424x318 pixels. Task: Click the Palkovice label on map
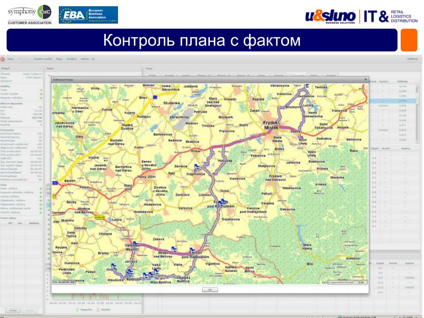(x=258, y=156)
